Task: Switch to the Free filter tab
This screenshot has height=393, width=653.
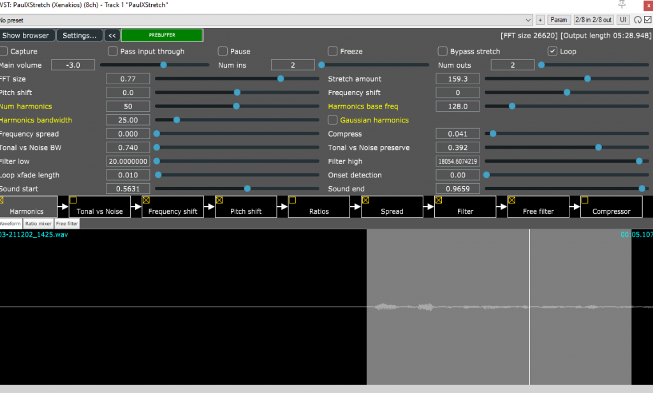Action: pyautogui.click(x=67, y=224)
